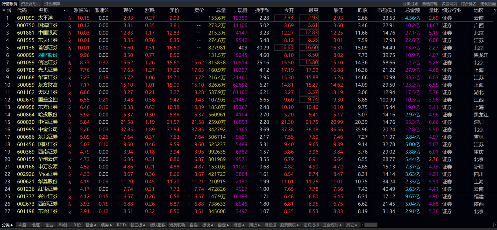Sort by the 换手% column header
The image size is (497, 230).
[262, 10]
